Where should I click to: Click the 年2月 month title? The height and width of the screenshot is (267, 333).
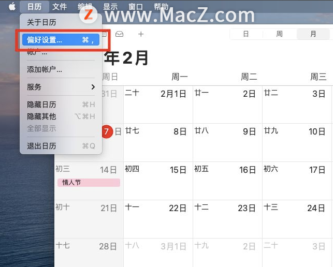tap(126, 58)
